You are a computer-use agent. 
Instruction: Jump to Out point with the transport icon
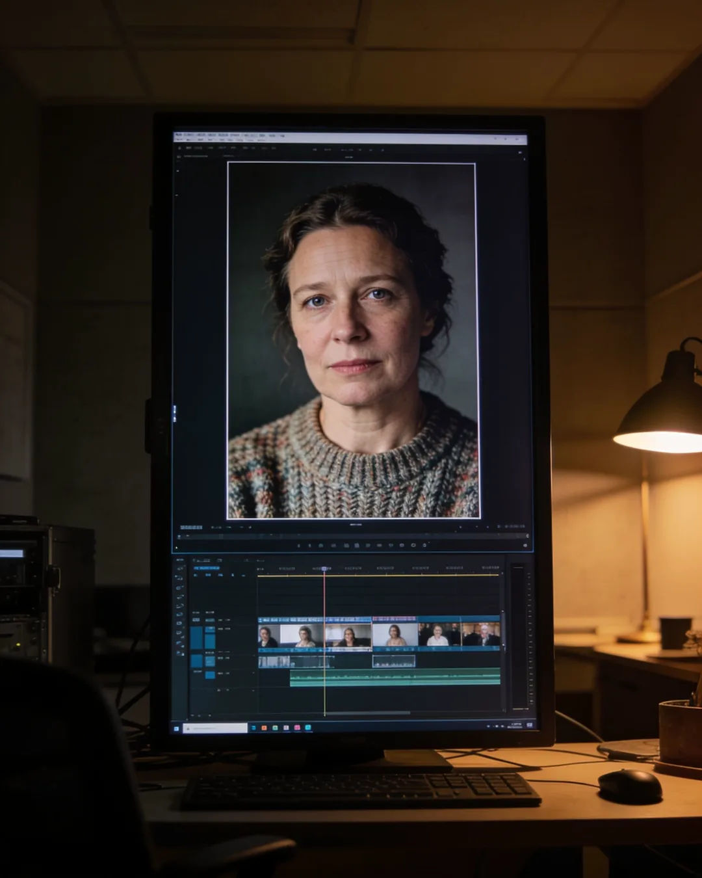[379, 545]
